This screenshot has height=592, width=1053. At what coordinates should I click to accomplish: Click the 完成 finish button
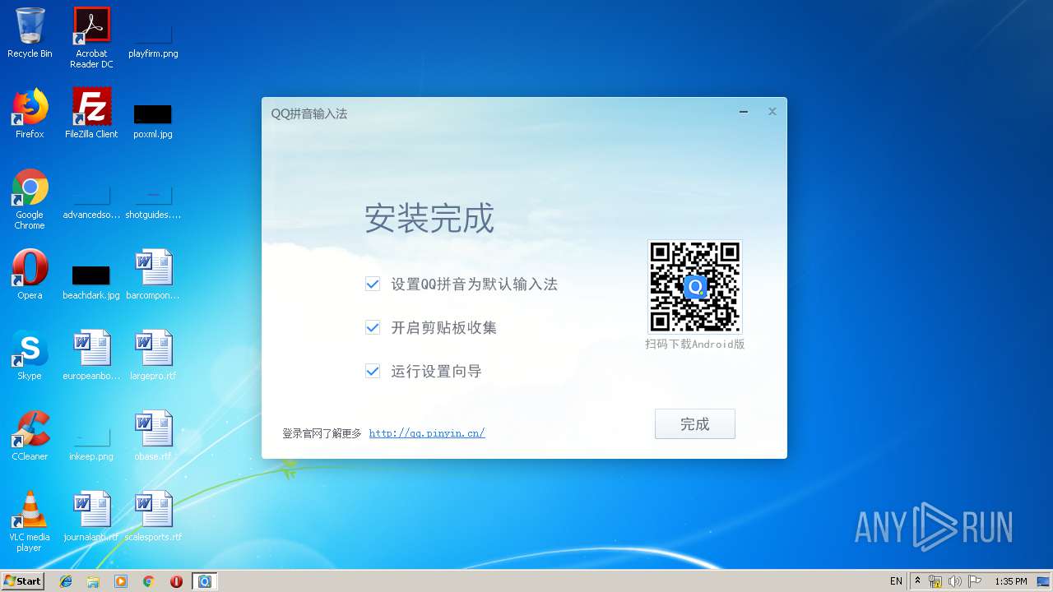tap(694, 424)
